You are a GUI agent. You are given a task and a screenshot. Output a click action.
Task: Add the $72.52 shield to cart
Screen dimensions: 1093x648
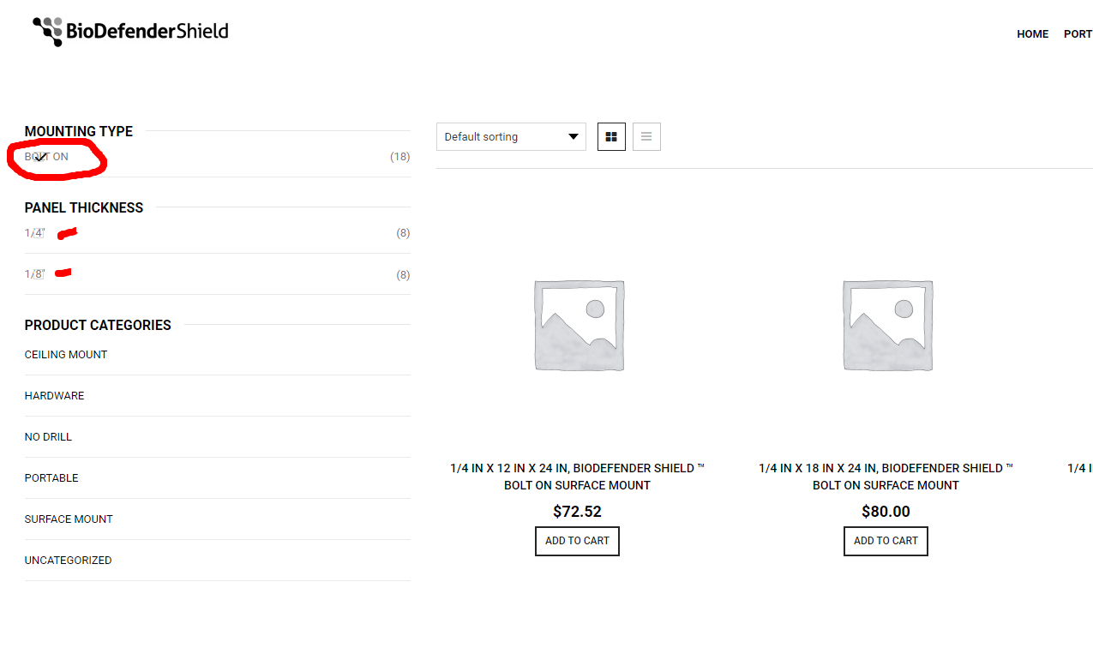pyautogui.click(x=577, y=541)
